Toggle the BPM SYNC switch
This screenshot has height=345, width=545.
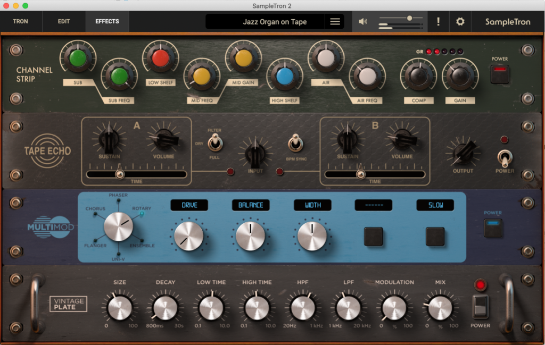click(295, 144)
